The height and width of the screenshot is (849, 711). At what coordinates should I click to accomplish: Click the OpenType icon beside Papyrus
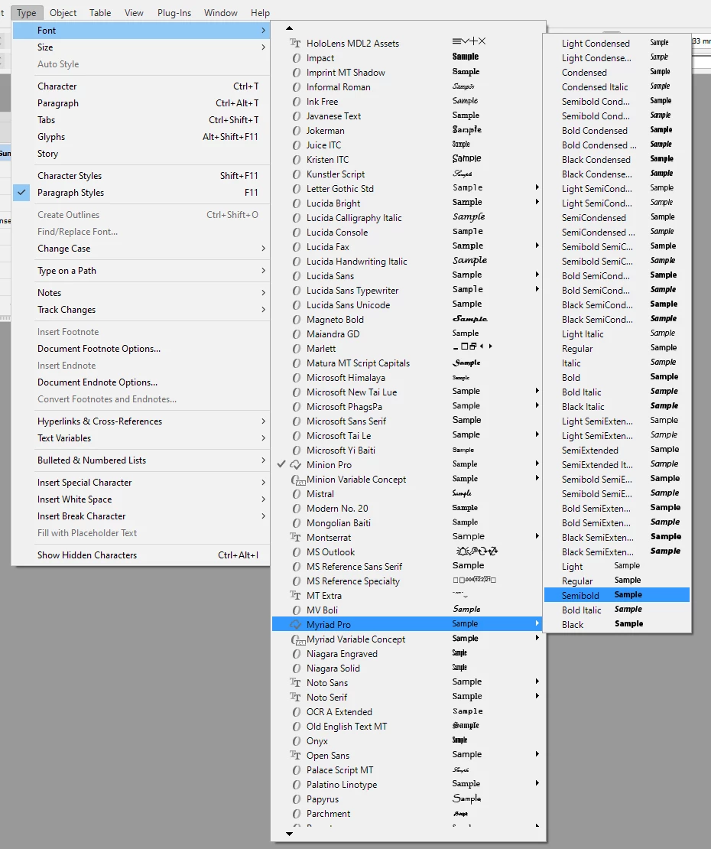[x=296, y=799]
